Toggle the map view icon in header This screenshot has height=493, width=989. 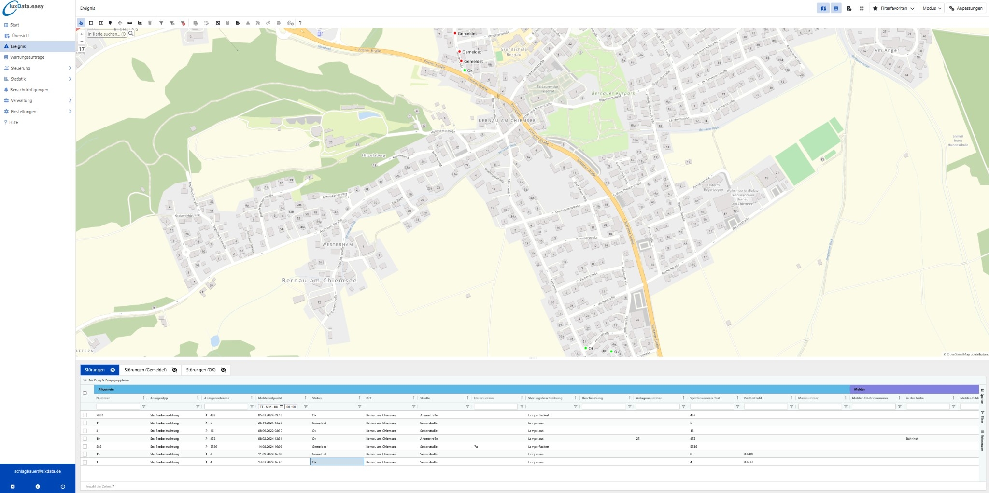point(823,8)
